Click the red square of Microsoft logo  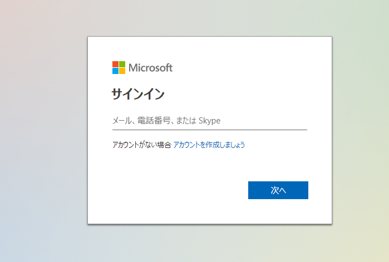(115, 64)
